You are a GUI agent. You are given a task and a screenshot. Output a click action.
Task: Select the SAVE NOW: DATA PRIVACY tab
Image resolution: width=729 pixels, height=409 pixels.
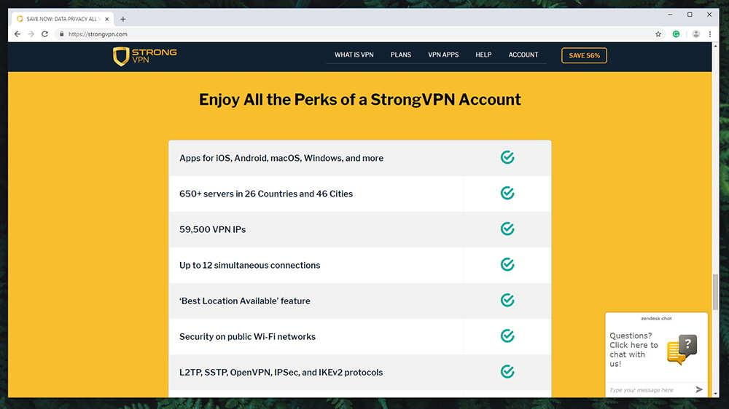[x=61, y=19]
